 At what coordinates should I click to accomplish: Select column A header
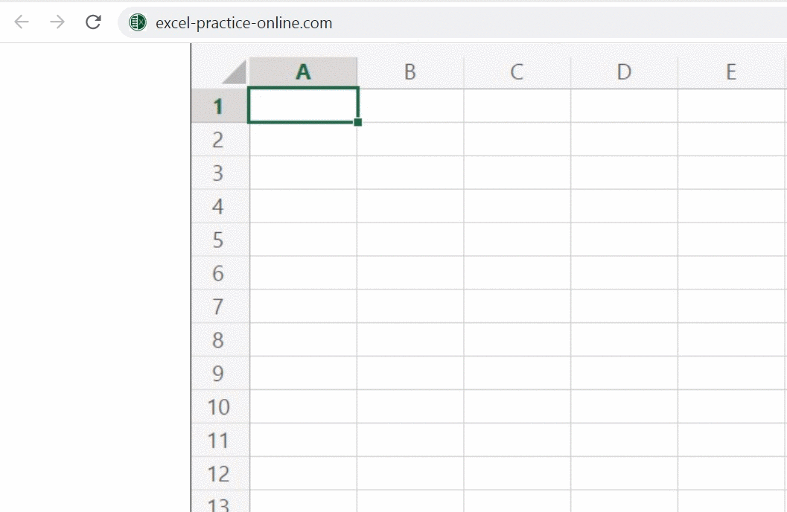click(x=303, y=72)
